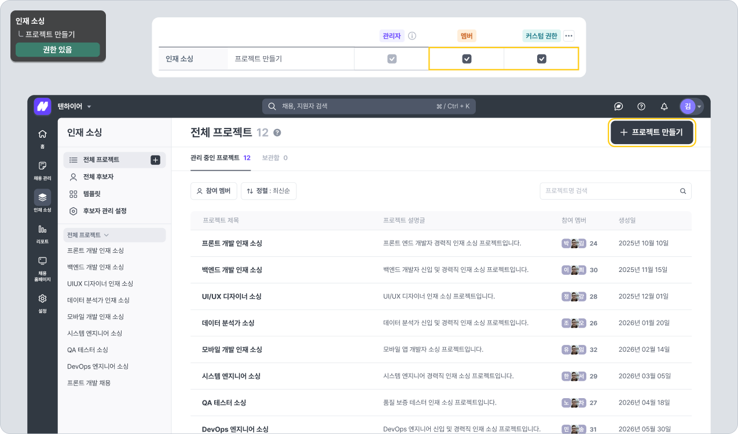
Task: Open 모바일 개발 인재 소싱 project row title
Action: click(x=232, y=350)
